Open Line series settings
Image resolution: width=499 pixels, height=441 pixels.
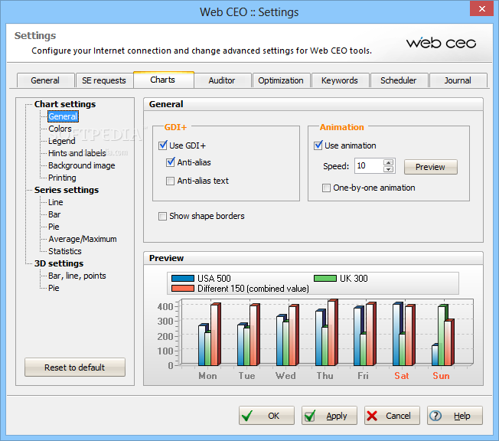click(56, 202)
